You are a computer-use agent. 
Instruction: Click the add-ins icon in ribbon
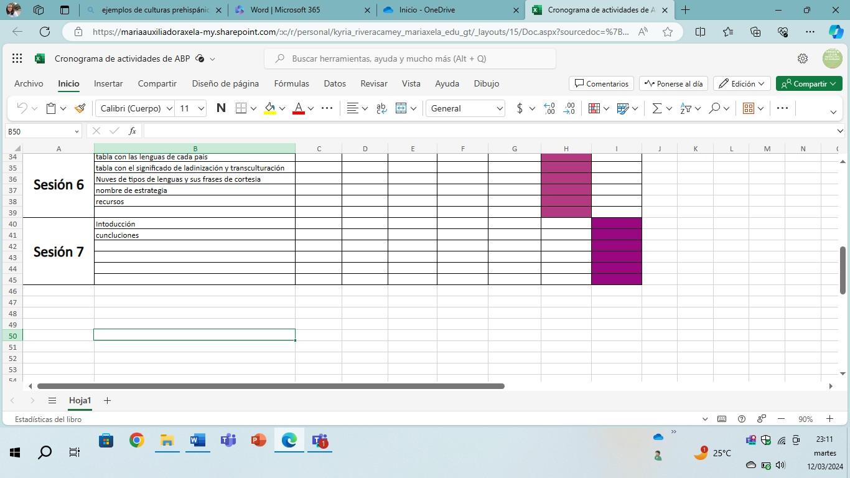749,108
